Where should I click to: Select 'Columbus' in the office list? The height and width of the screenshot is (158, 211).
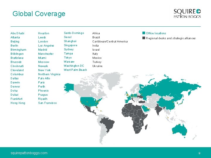tap(17, 74)
